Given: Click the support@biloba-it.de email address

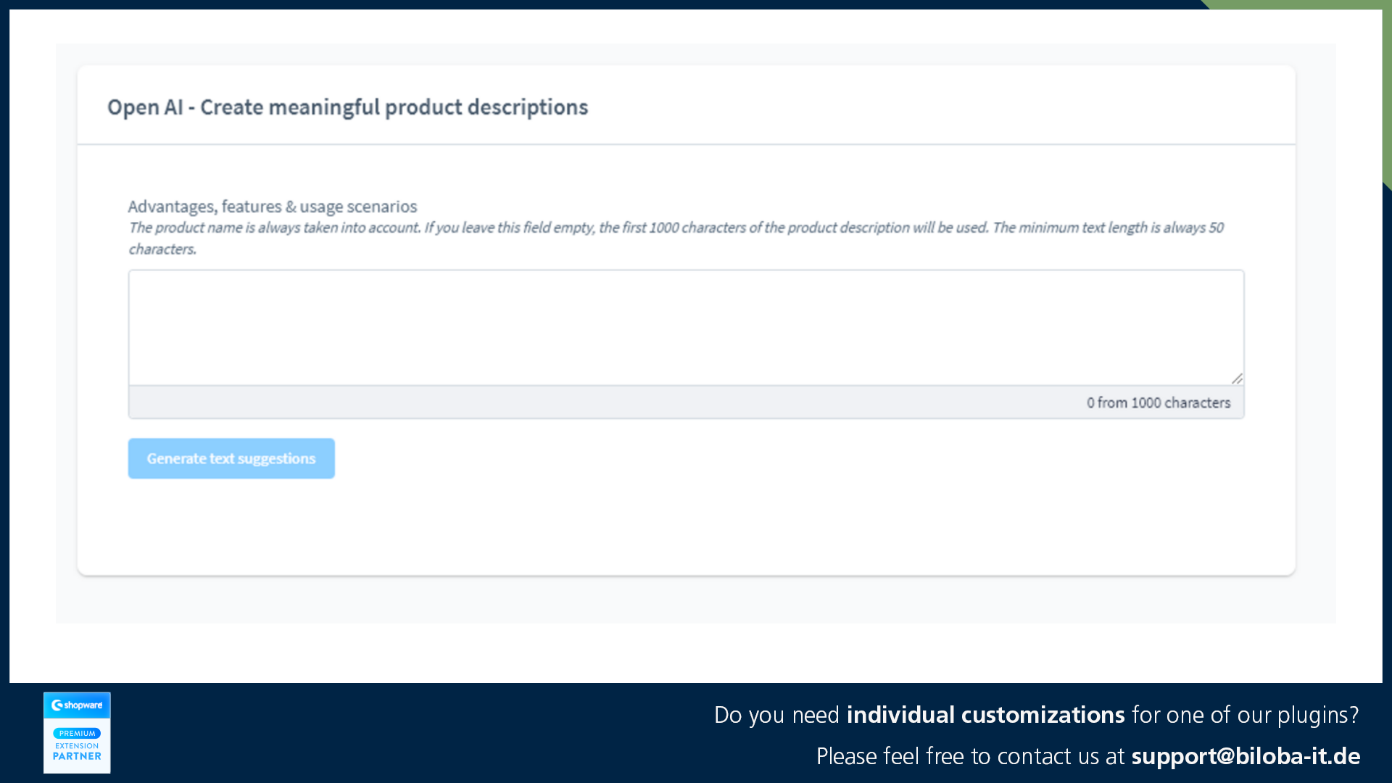Looking at the screenshot, I should coord(1246,756).
